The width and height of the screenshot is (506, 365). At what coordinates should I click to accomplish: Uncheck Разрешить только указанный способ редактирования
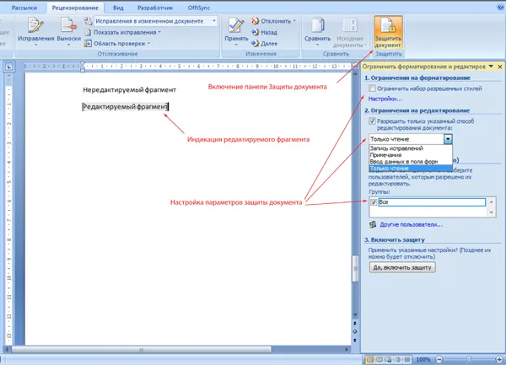[x=373, y=121]
